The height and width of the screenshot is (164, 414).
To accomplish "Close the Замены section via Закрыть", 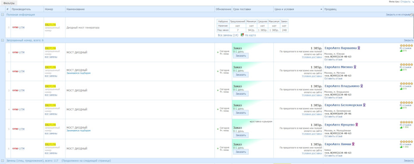I will click(x=408, y=161).
